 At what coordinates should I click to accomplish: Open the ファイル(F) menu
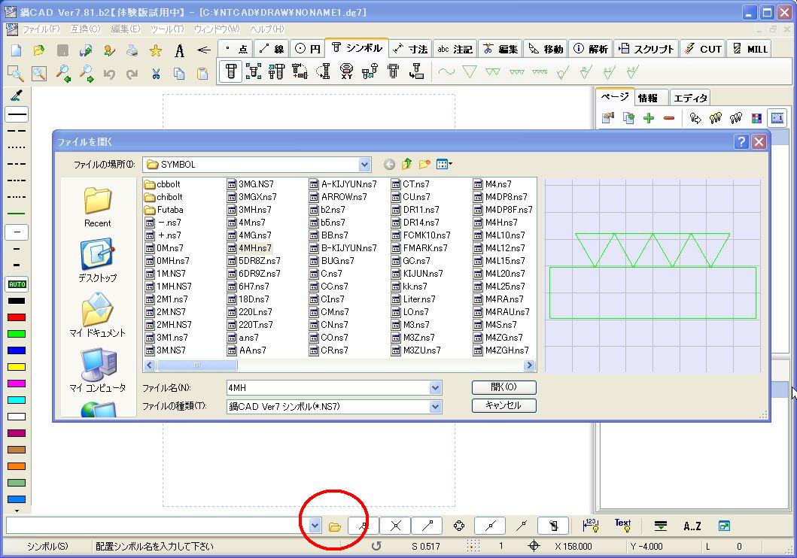click(x=40, y=29)
